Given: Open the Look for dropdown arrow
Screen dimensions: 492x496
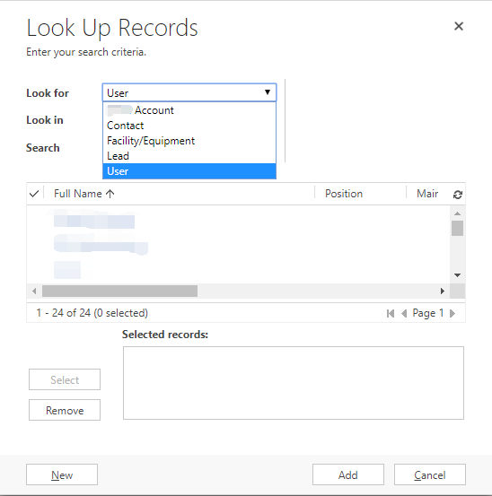Looking at the screenshot, I should [268, 92].
